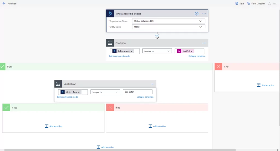This screenshot has width=280, height=151.
Task: Click the ogs_patch value field
Action: click(138, 92)
